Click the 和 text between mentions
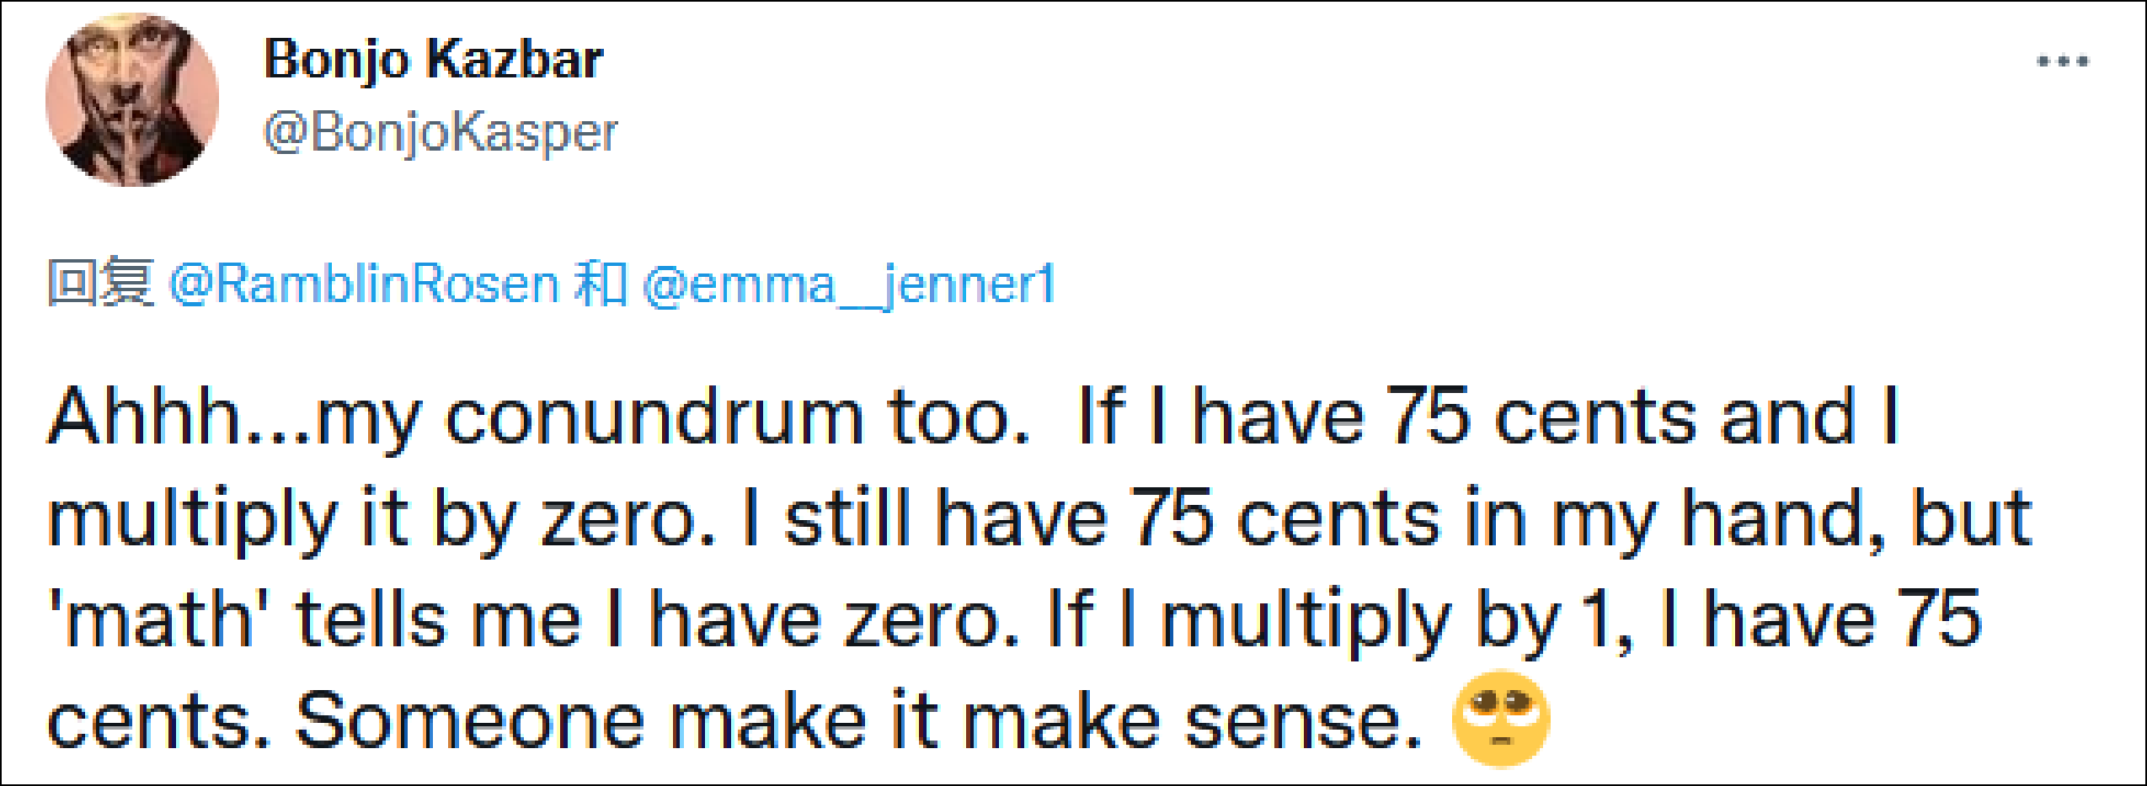Image resolution: width=2147 pixels, height=786 pixels. 600,284
